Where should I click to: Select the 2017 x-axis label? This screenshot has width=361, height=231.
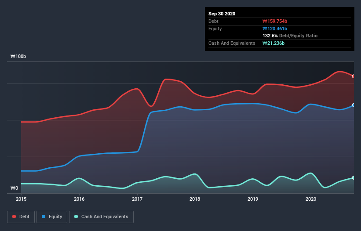tap(137, 199)
